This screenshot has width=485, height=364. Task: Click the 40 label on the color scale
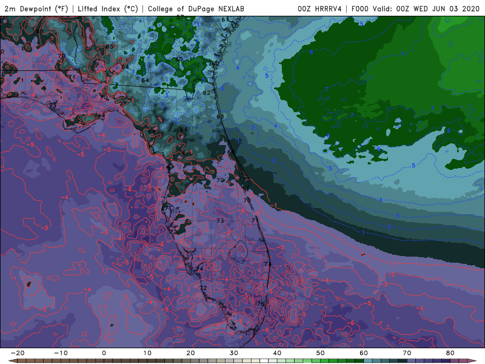277,353
